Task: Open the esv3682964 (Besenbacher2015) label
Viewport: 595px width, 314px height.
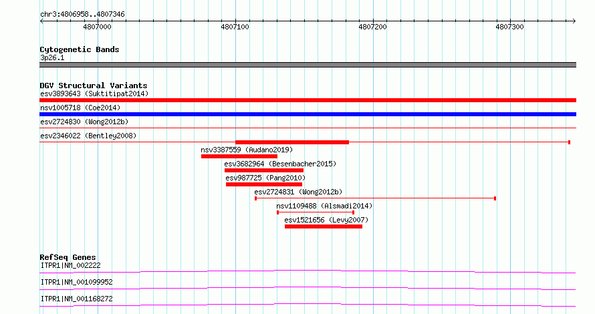Action: point(280,164)
